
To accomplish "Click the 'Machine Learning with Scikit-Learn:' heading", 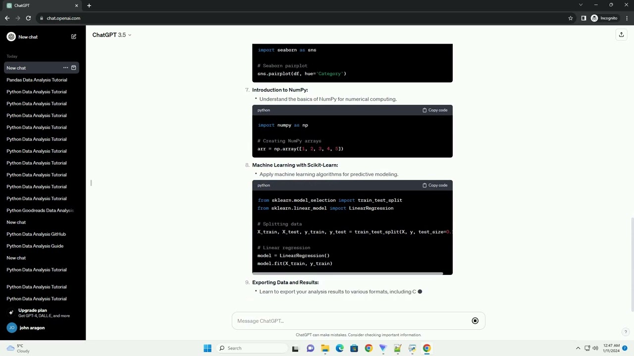I will [x=295, y=165].
